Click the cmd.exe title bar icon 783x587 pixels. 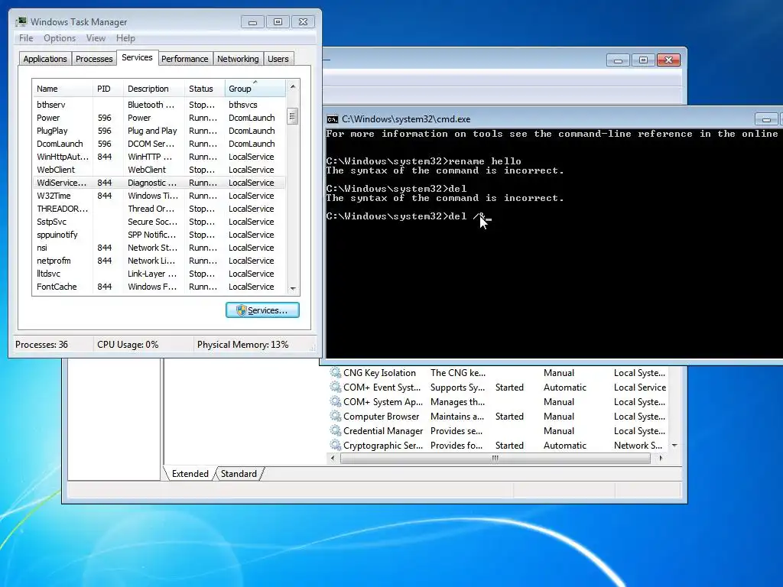point(332,119)
